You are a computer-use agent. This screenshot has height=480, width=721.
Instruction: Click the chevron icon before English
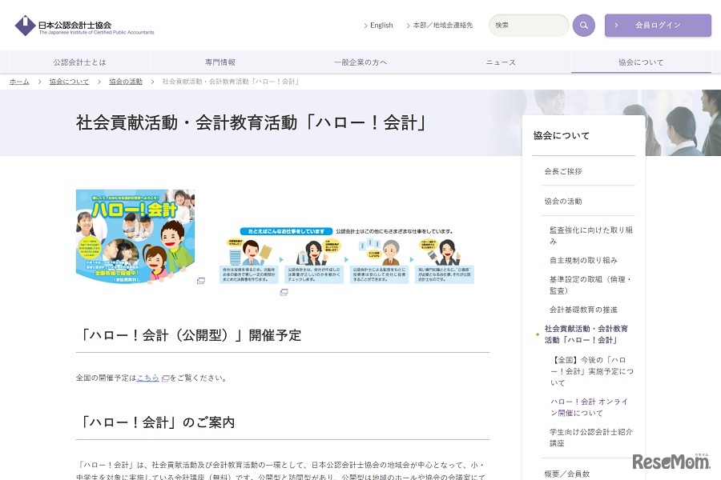[365, 25]
